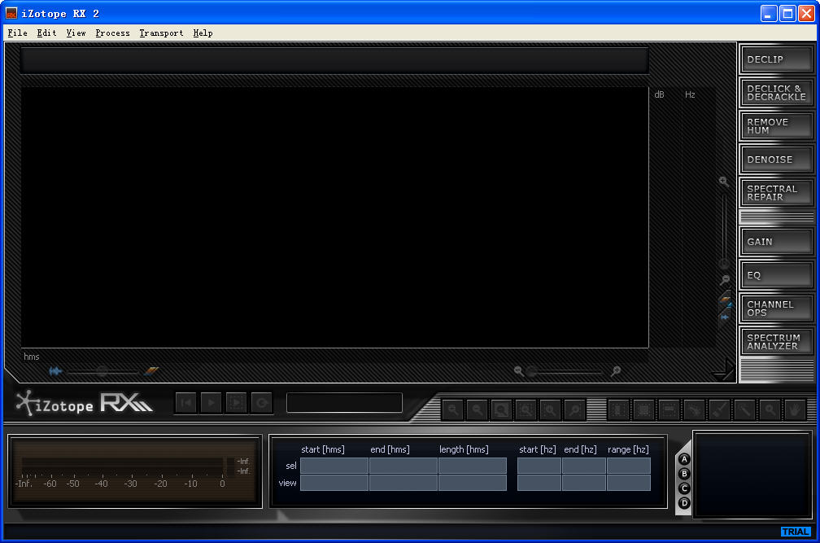Click the iZotope RX title bar icon

tap(11, 13)
